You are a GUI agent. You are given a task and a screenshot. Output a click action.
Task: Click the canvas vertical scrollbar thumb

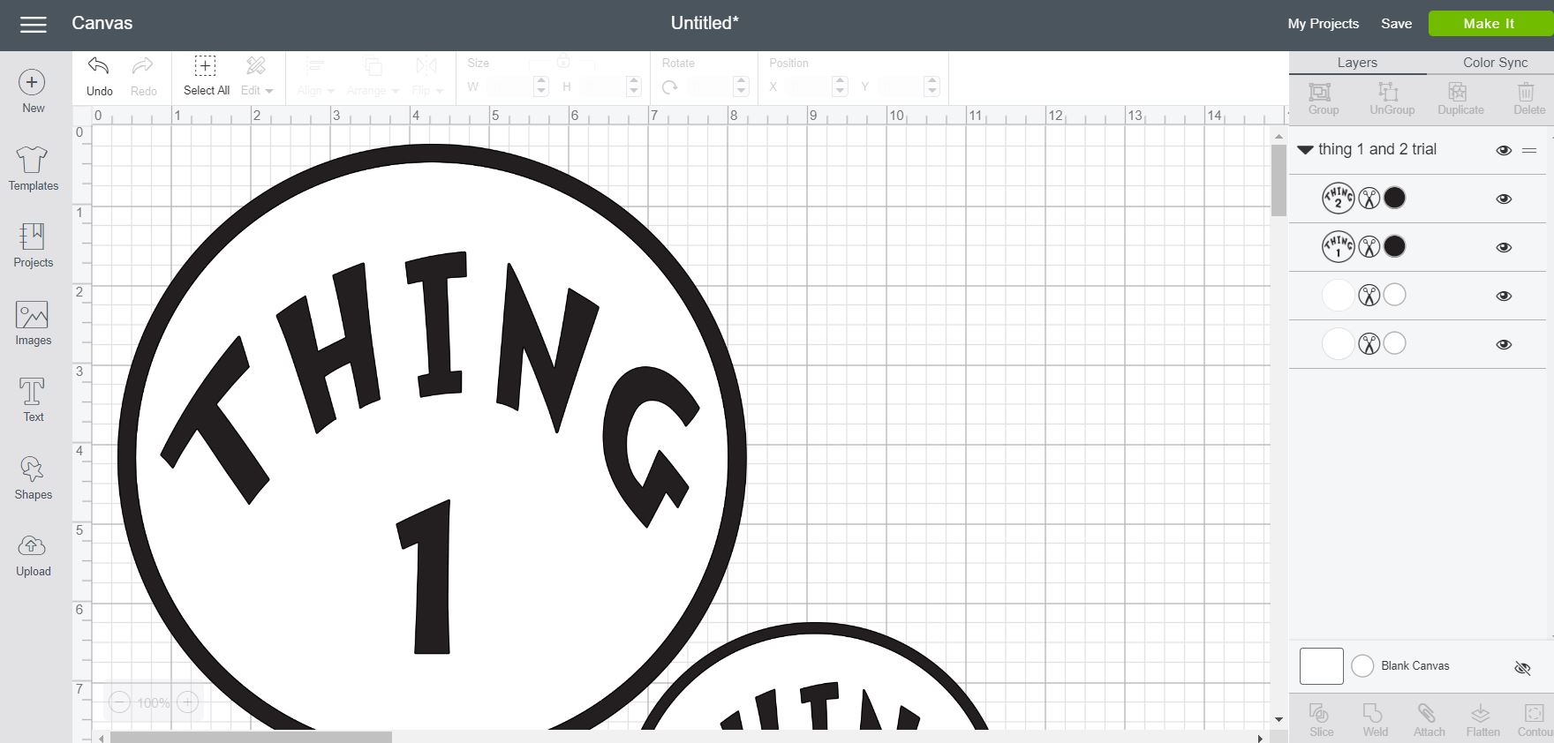(x=1279, y=180)
